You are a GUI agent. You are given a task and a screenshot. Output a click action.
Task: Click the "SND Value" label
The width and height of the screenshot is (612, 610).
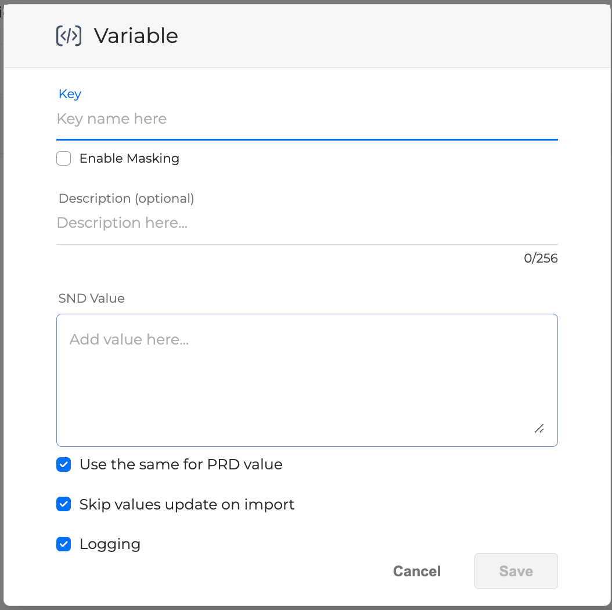(92, 299)
